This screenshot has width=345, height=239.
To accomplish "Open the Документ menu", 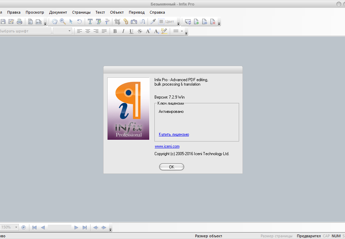I will click(x=58, y=12).
